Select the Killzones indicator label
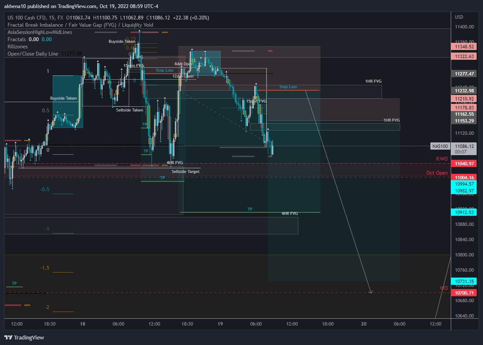The height and width of the screenshot is (345, 483). [17, 47]
